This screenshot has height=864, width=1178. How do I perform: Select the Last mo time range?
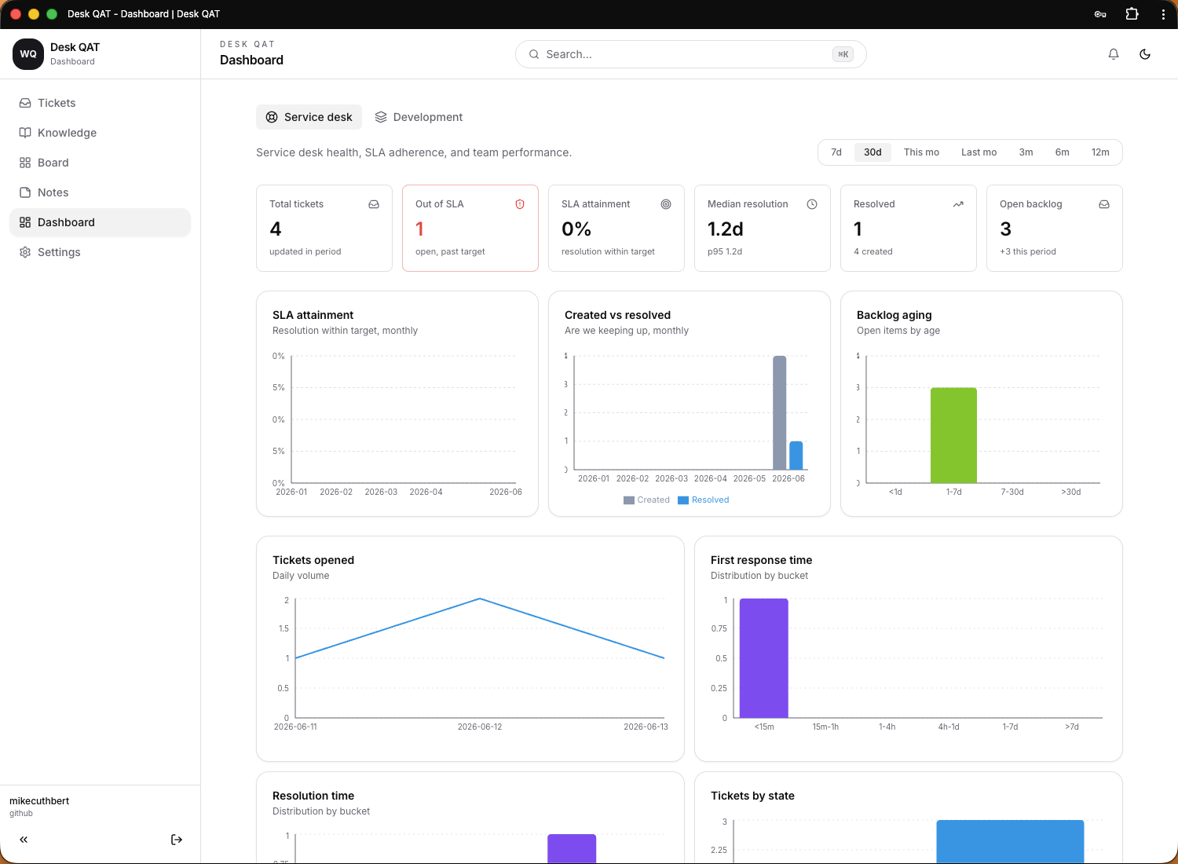coord(979,152)
